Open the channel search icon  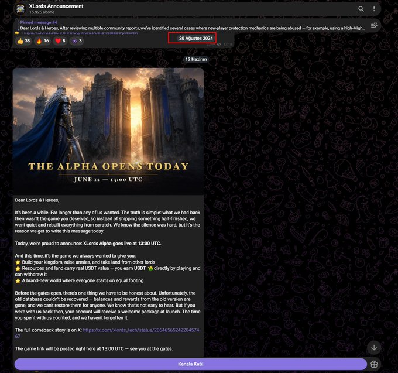(361, 9)
